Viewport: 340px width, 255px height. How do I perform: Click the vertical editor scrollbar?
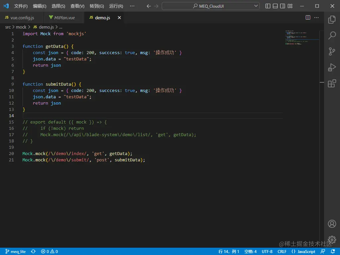pyautogui.click(x=322, y=139)
